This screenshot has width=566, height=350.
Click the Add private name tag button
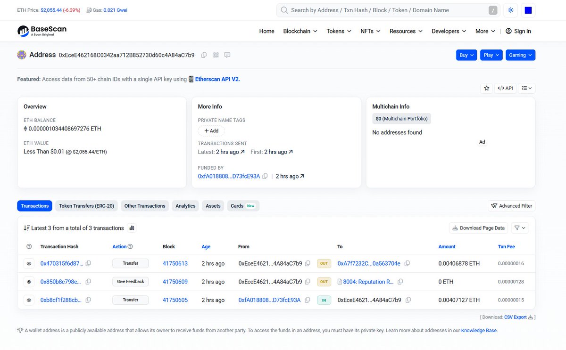pos(211,131)
